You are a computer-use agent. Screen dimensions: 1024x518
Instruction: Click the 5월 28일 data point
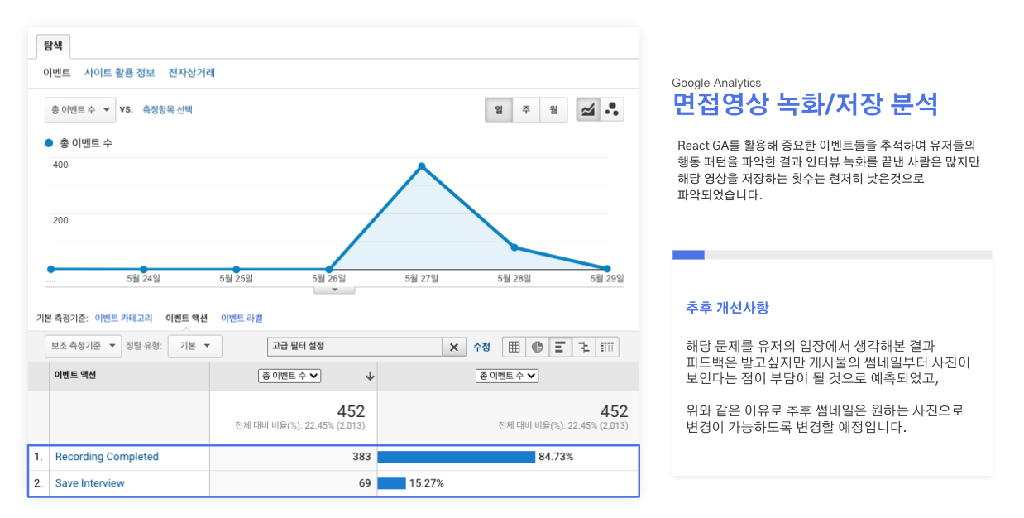pos(514,247)
